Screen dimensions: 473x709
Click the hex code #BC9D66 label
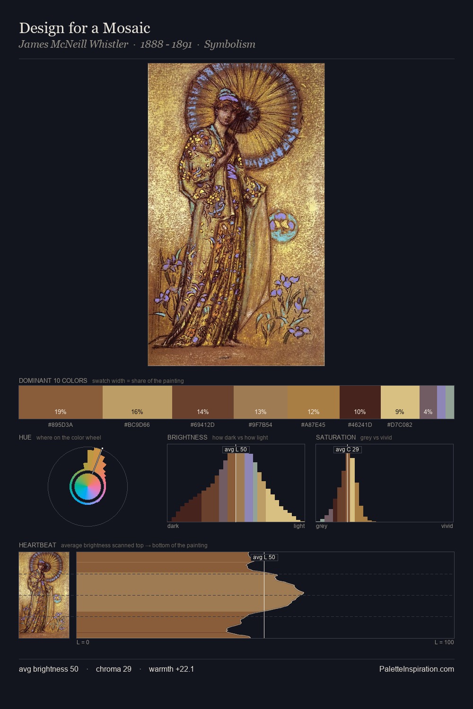tap(137, 425)
